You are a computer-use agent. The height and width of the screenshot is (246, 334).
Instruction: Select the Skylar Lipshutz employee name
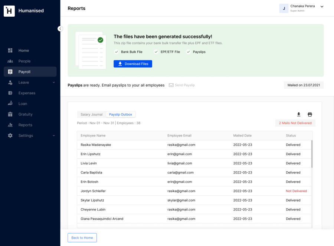click(92, 200)
